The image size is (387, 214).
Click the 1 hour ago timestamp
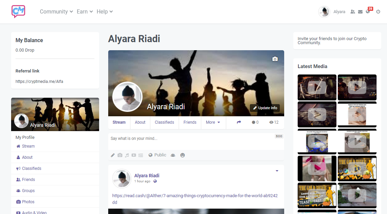[x=142, y=181]
